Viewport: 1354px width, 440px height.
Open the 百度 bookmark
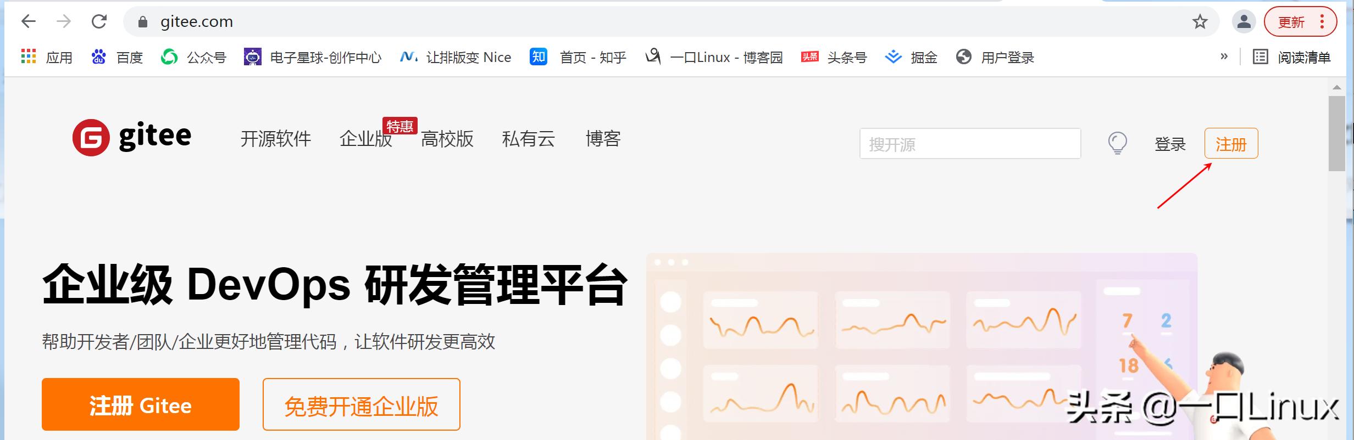point(117,57)
